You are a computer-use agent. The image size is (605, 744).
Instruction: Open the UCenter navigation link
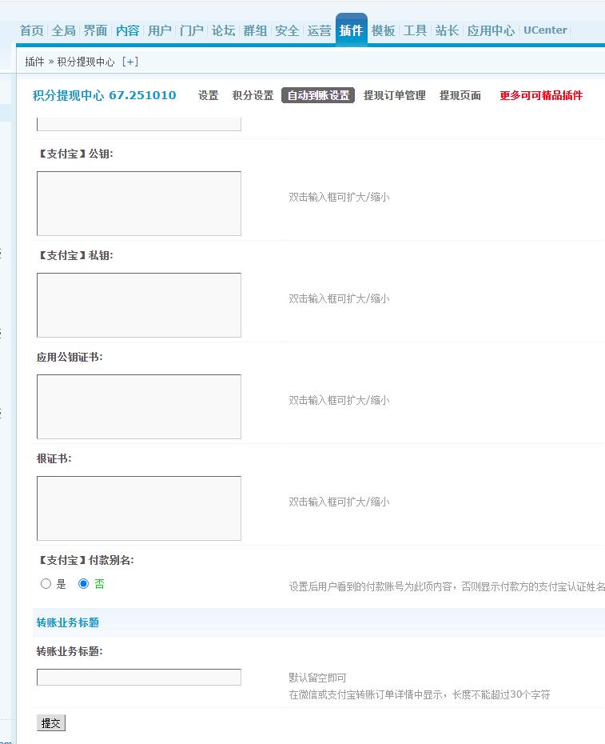pos(545,30)
